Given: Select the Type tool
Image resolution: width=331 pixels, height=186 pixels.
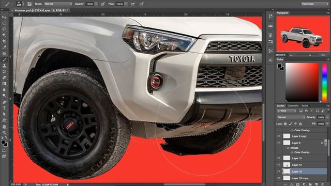Looking at the screenshot, I should click(4, 108).
